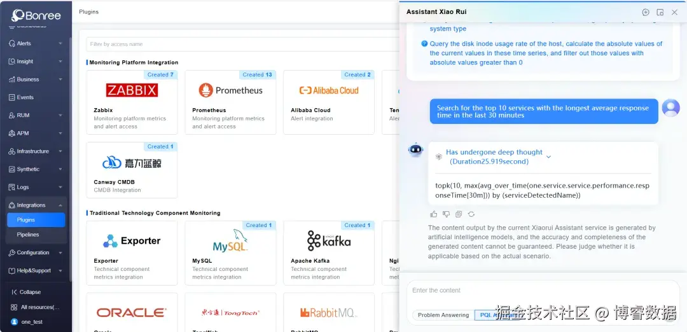The image size is (687, 332).
Task: Click the disk inode usage suggested query
Action: click(546, 53)
